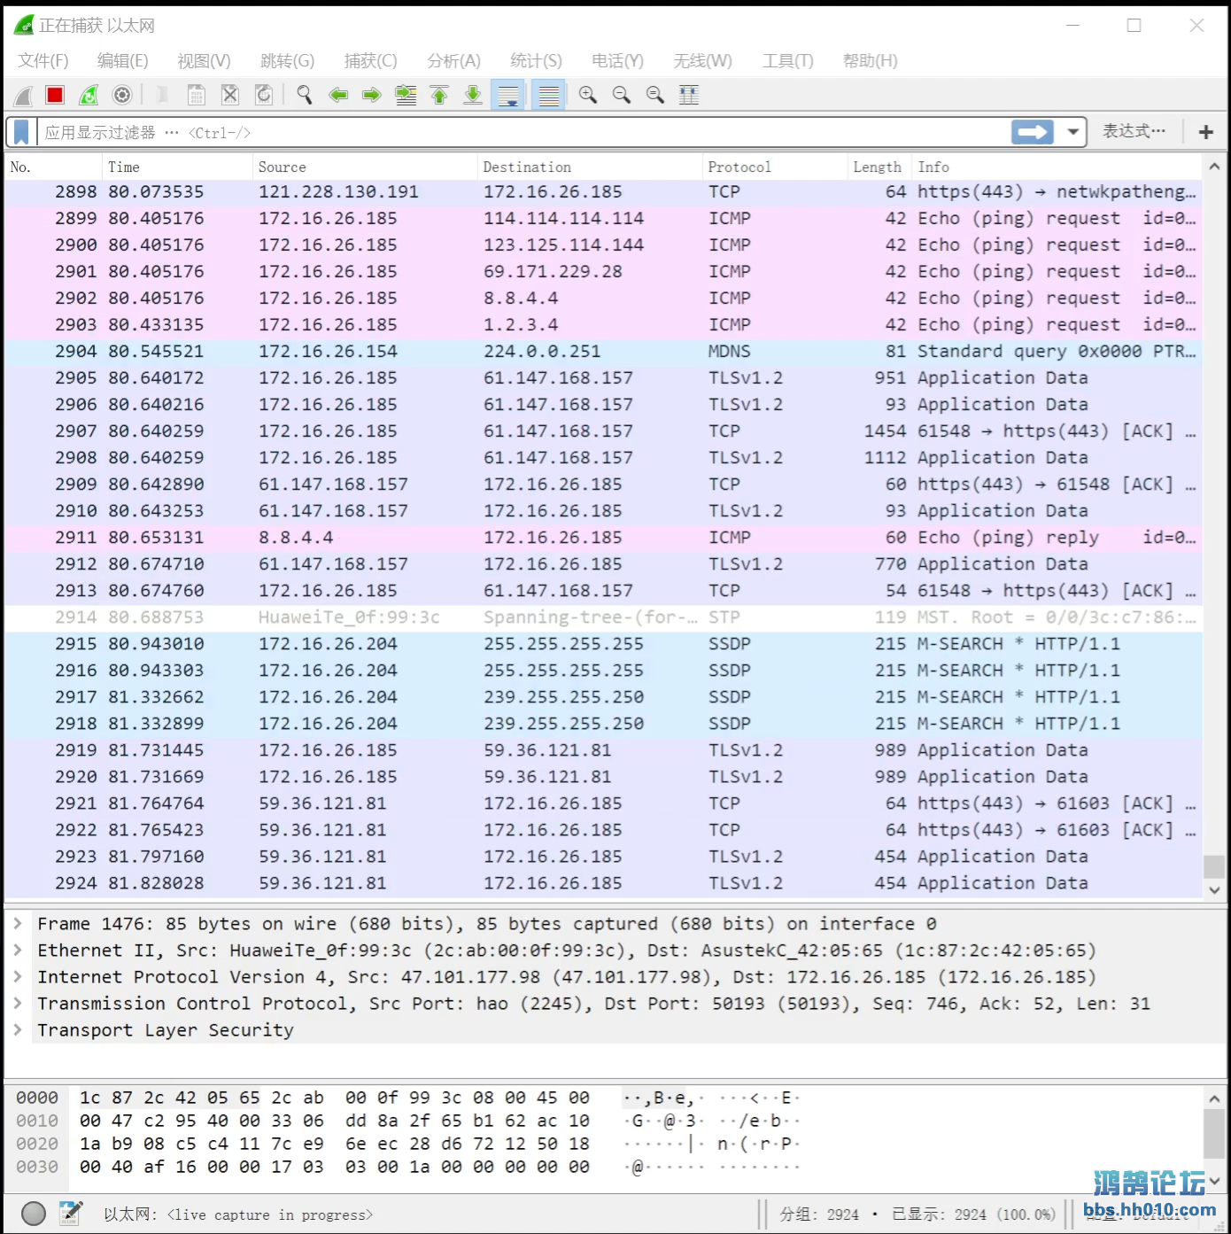Image resolution: width=1231 pixels, height=1234 pixels.
Task: Click go to specified packet icon
Action: tap(406, 95)
